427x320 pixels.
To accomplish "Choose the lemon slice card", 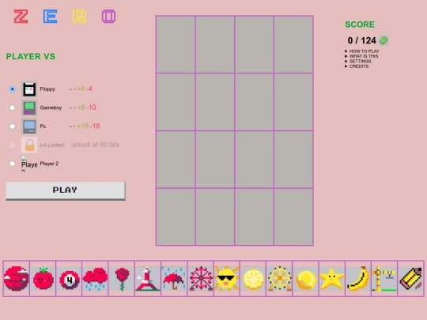I will pos(253,279).
